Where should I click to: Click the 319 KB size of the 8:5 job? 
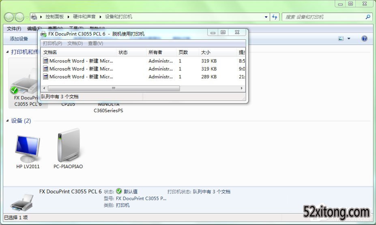[x=209, y=61]
